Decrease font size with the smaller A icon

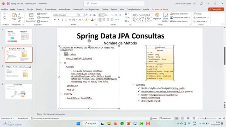(x=90, y=15)
